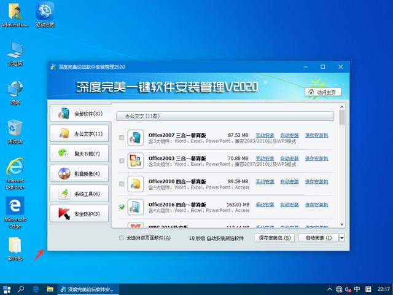Image resolution: width=393 pixels, height=295 pixels.
Task: Click 访问主页 button
Action: pos(323,92)
